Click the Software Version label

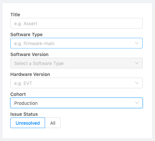click(29, 54)
